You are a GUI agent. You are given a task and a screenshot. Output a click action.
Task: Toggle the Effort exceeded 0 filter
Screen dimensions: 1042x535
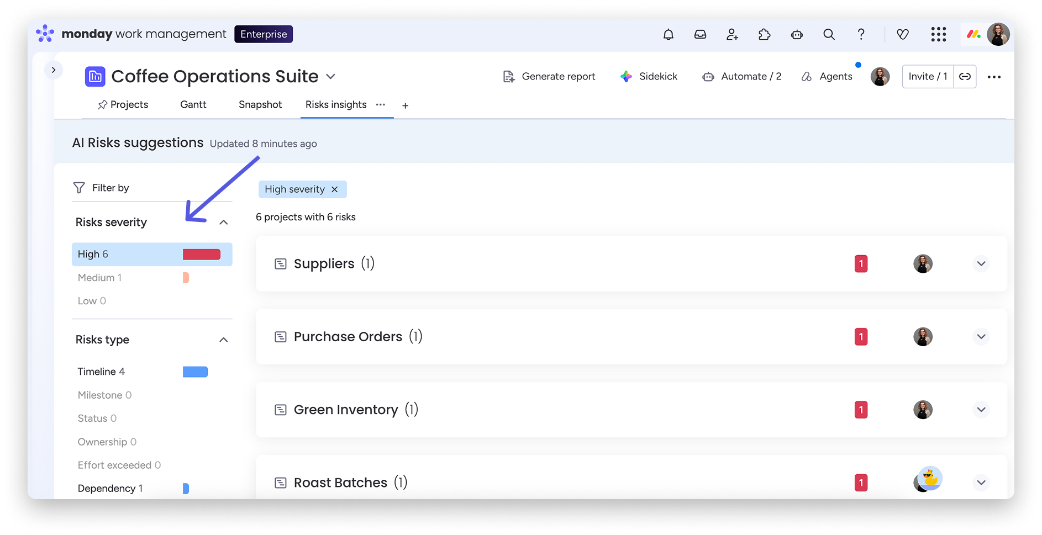click(x=152, y=465)
